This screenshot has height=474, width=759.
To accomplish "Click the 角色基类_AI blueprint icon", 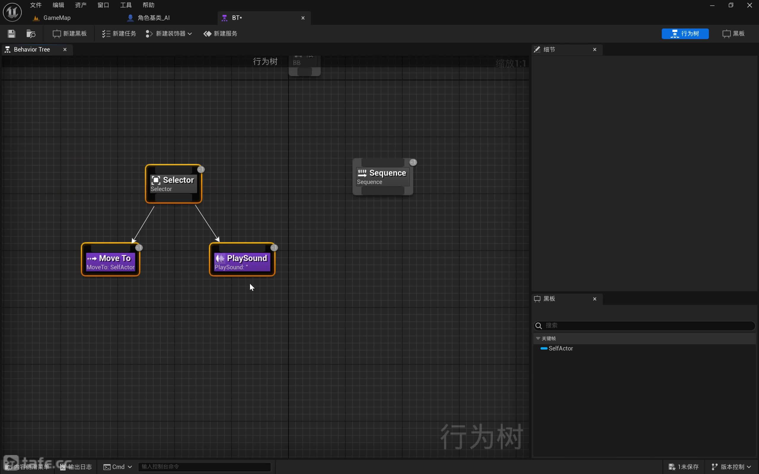I will pyautogui.click(x=130, y=18).
